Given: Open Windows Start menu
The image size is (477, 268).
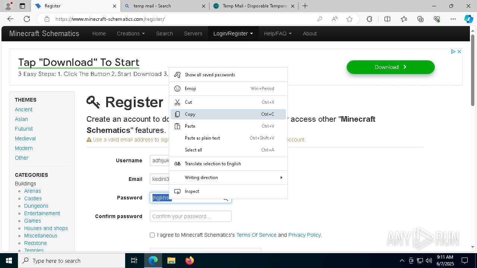Looking at the screenshot, I should [9, 261].
